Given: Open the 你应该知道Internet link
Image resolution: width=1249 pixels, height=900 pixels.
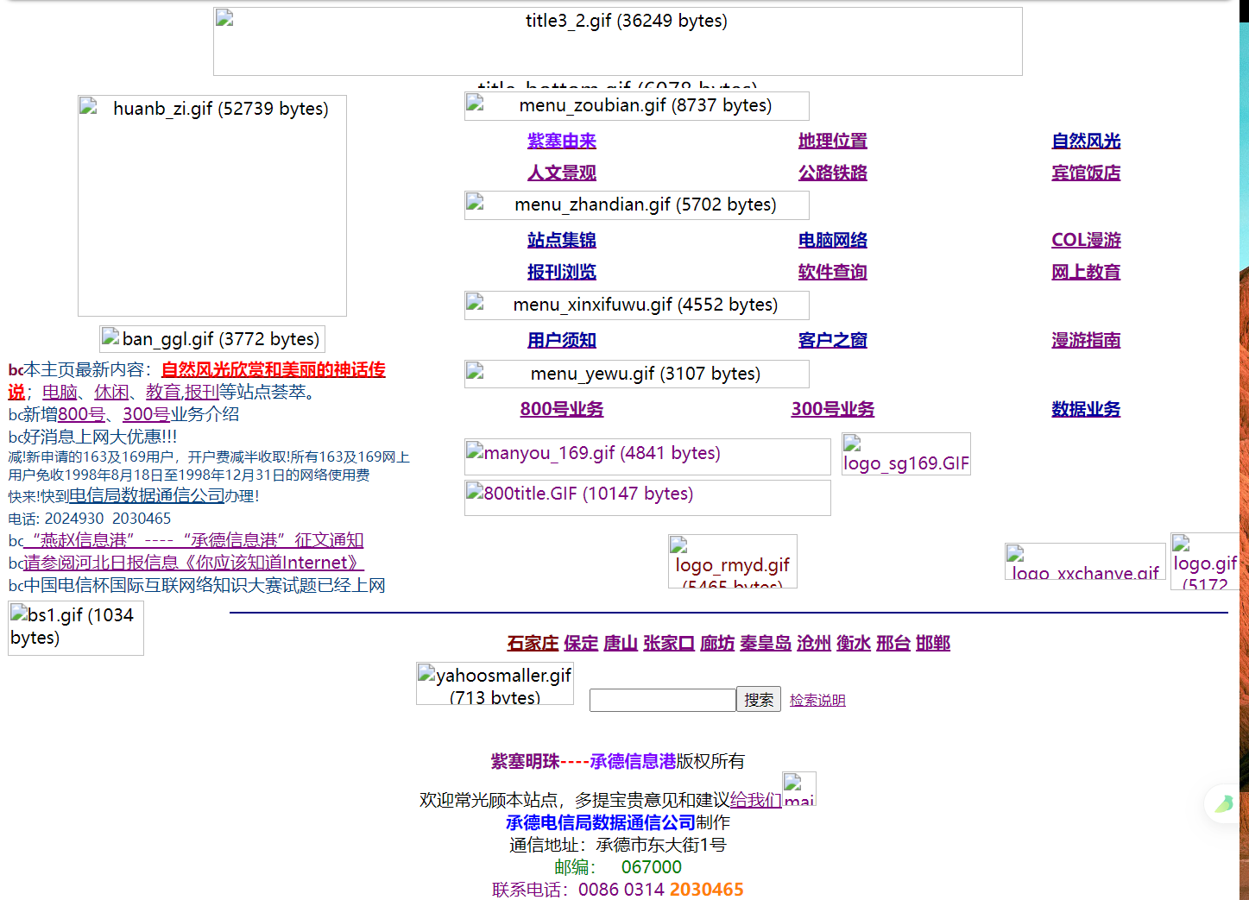Looking at the screenshot, I should 193,563.
